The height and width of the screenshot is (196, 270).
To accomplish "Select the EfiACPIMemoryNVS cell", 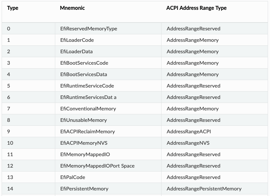I will (x=84, y=143).
